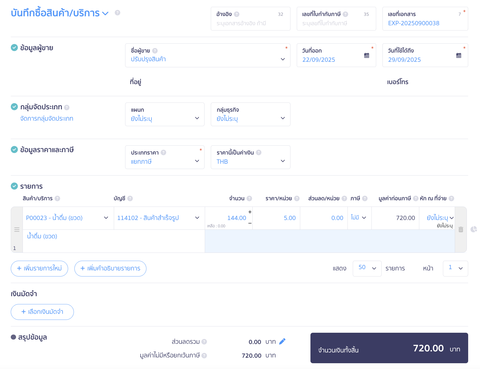Screen dimensions: 480x369
Task: Decrease quantity with minus stepper
Action: [250, 223]
